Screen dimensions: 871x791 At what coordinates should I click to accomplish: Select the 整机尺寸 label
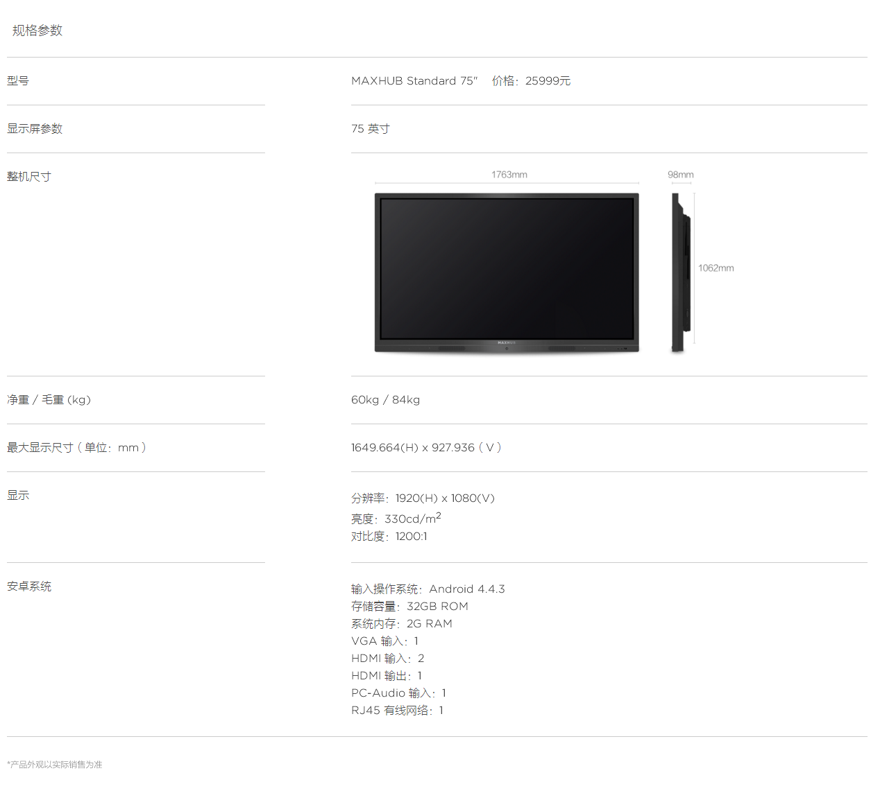(29, 177)
